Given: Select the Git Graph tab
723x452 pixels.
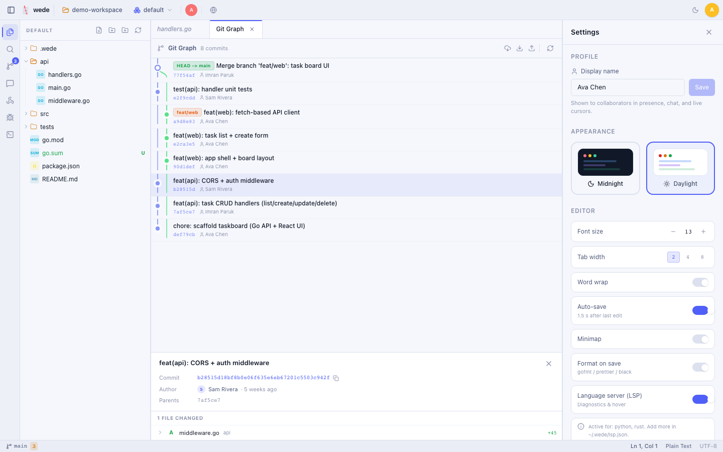Looking at the screenshot, I should click(230, 29).
